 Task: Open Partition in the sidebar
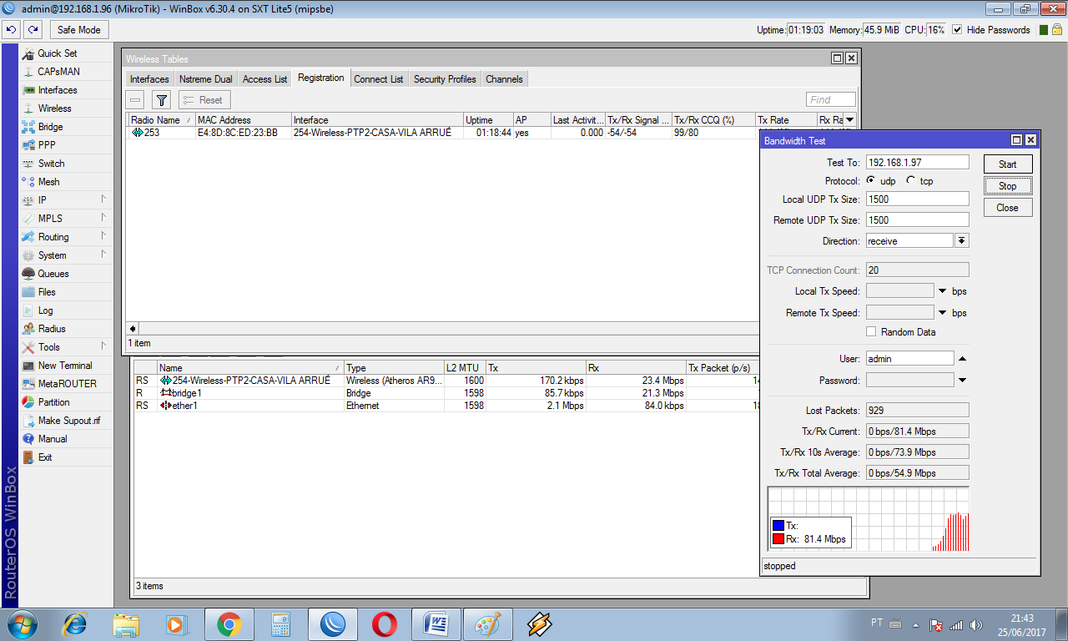tap(53, 402)
